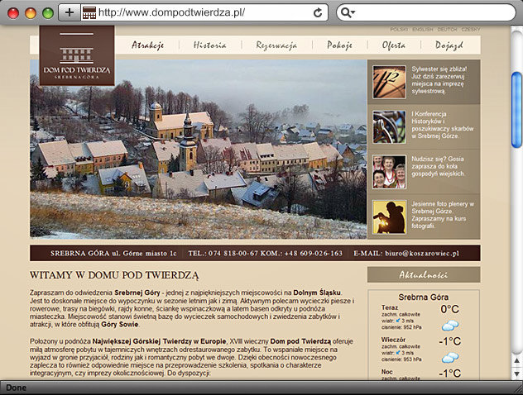Click the e-mail biuro@koszarowiec.pl

tap(422, 253)
